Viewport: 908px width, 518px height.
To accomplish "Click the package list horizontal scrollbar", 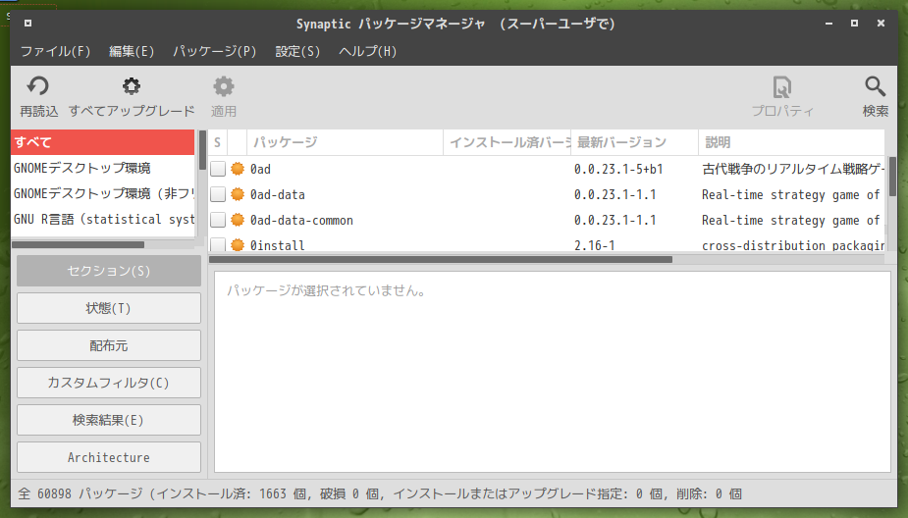I will point(441,260).
